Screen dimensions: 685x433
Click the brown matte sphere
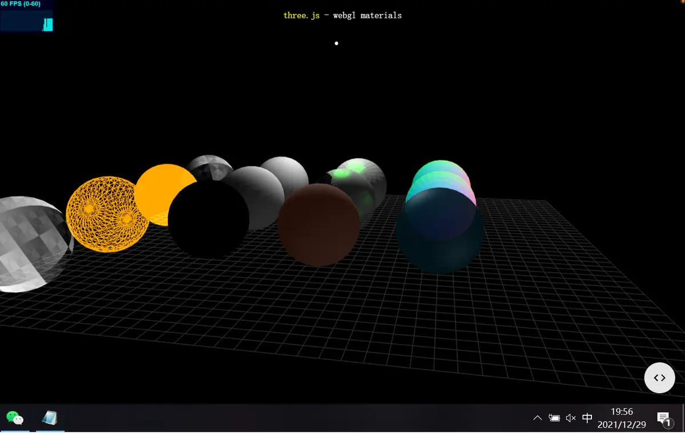318,225
